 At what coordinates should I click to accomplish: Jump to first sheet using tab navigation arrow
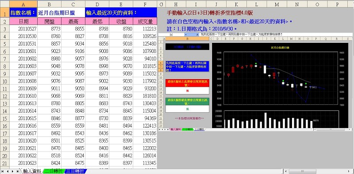coord(3,171)
